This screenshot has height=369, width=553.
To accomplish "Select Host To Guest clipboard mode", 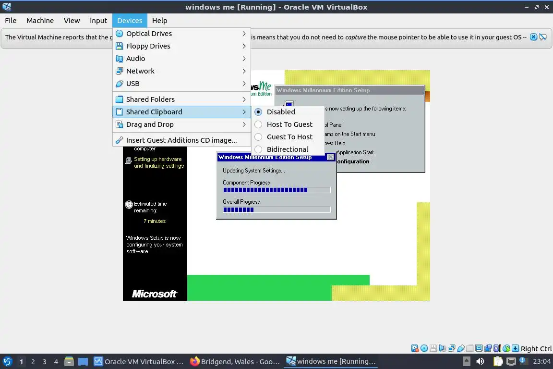I will click(288, 124).
